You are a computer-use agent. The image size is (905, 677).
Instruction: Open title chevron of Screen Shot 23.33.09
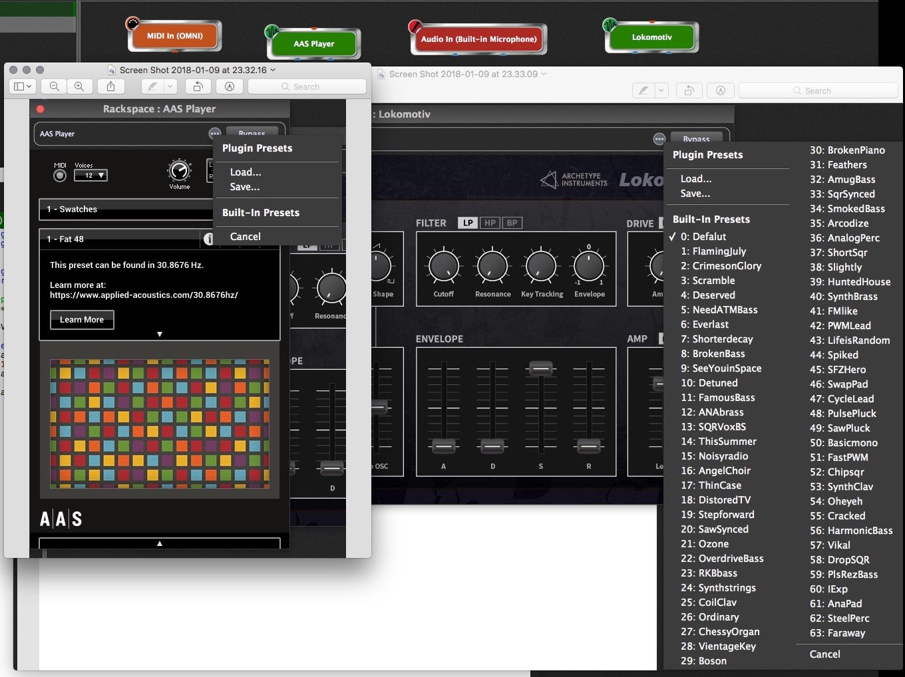click(x=544, y=74)
